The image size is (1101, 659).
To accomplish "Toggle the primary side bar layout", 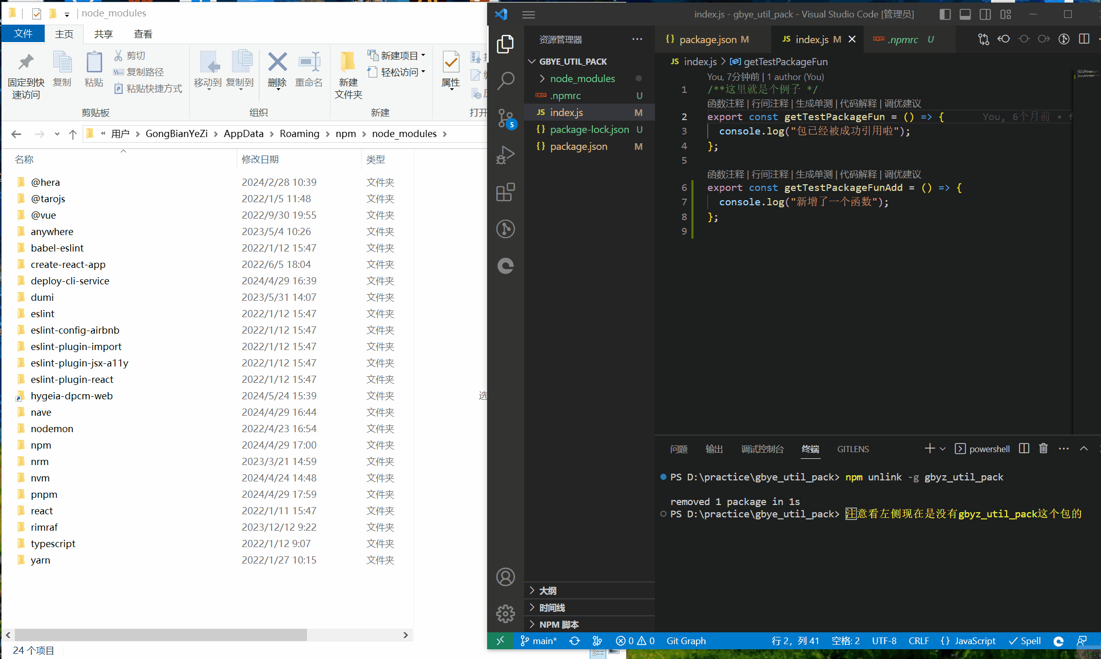I will (x=945, y=14).
